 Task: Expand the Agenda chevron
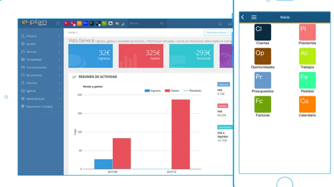coord(59,91)
